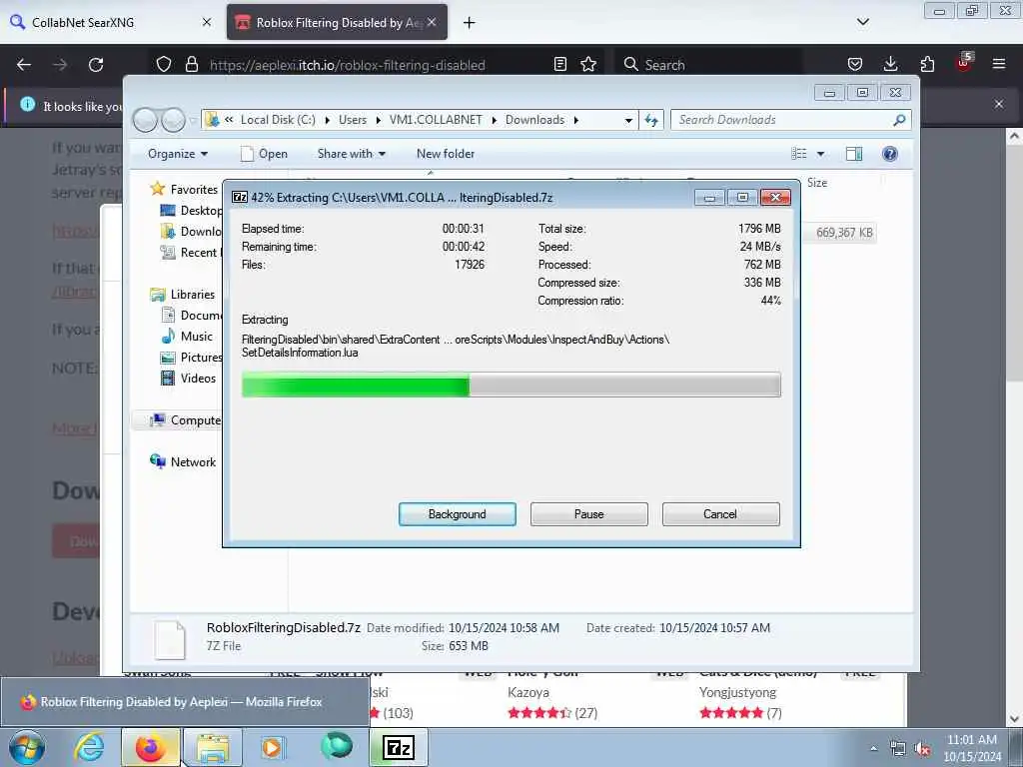Screen dimensions: 1023x767
Task: Click the tracking protection shield icon
Action: click(164, 65)
